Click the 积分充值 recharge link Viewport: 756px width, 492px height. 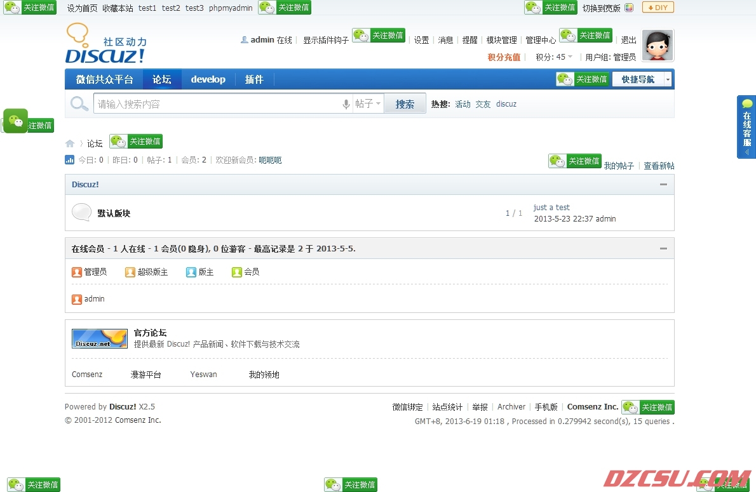(x=504, y=57)
